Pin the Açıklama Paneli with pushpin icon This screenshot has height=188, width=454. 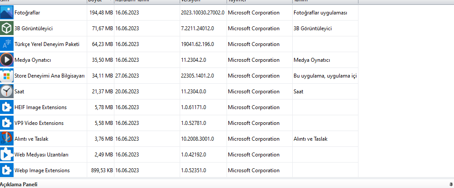click(451, 184)
